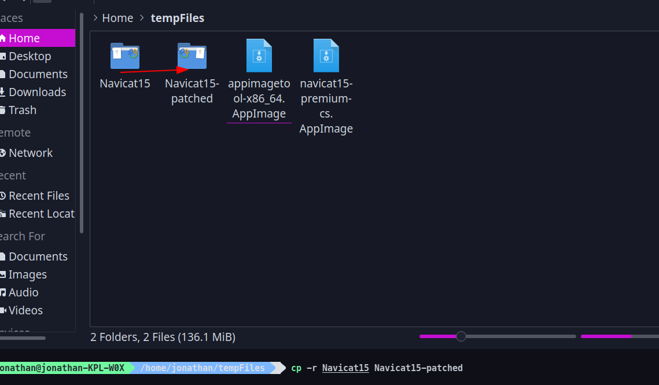Open Documents under Places
Image resolution: width=659 pixels, height=385 pixels.
tap(38, 74)
